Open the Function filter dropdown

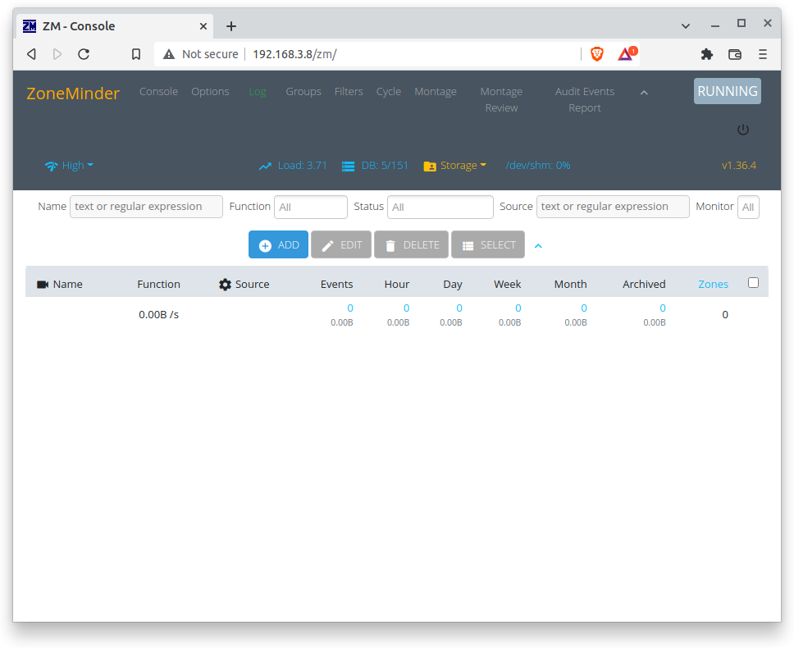[310, 207]
